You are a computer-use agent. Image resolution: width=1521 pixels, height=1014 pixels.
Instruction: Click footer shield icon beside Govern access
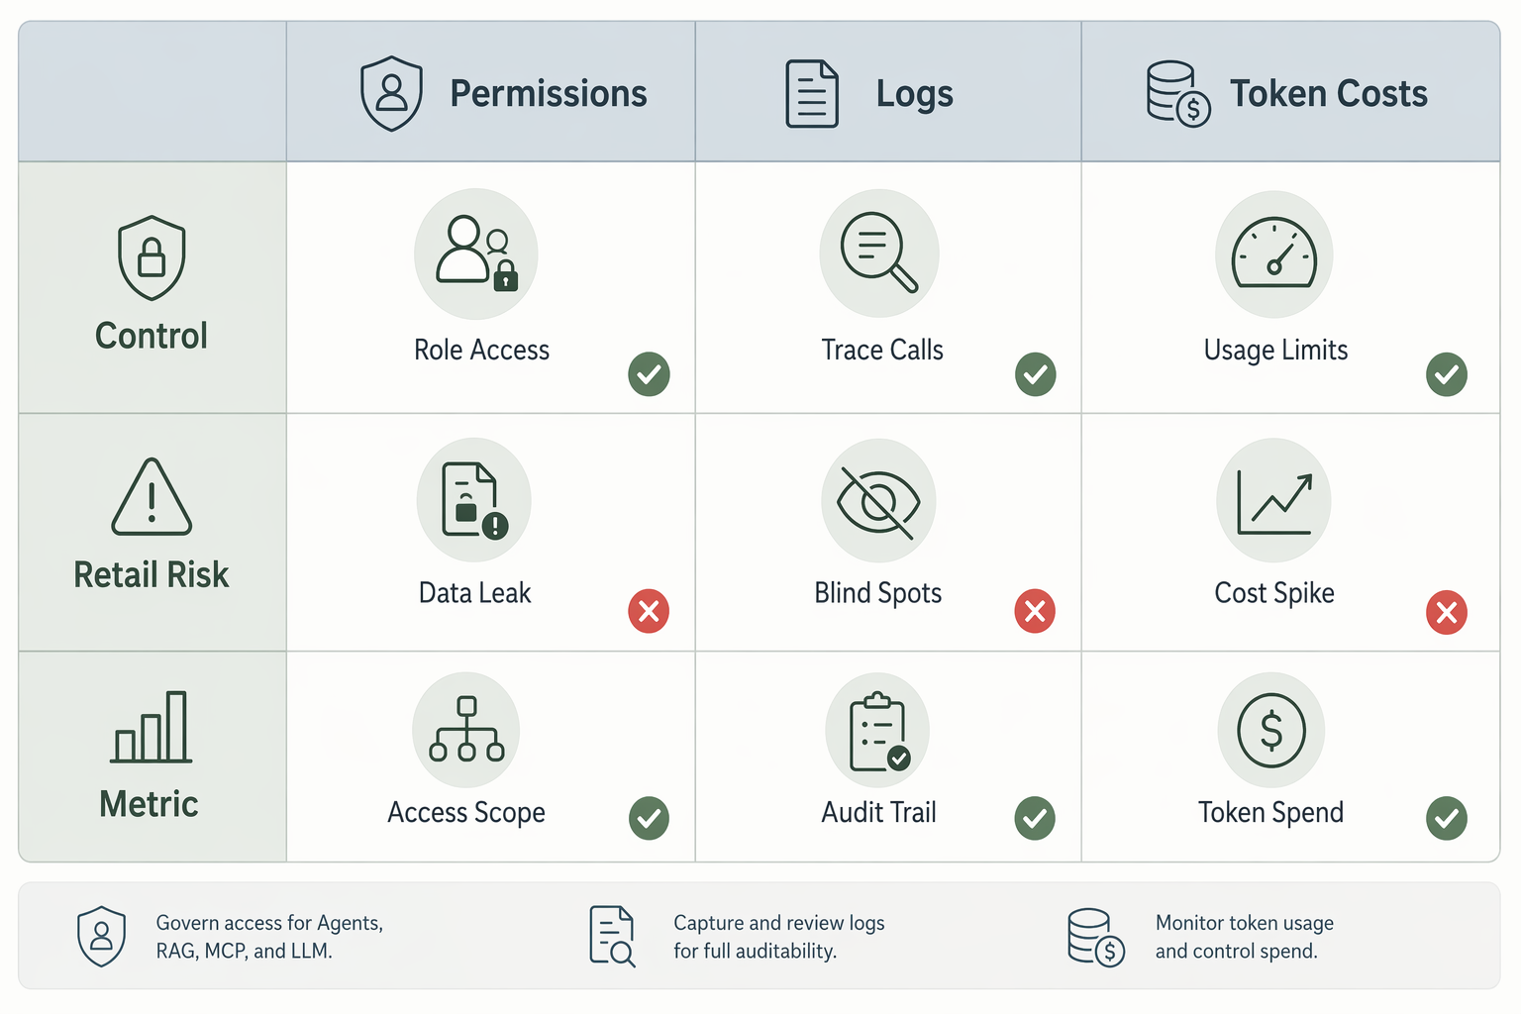[x=102, y=936]
